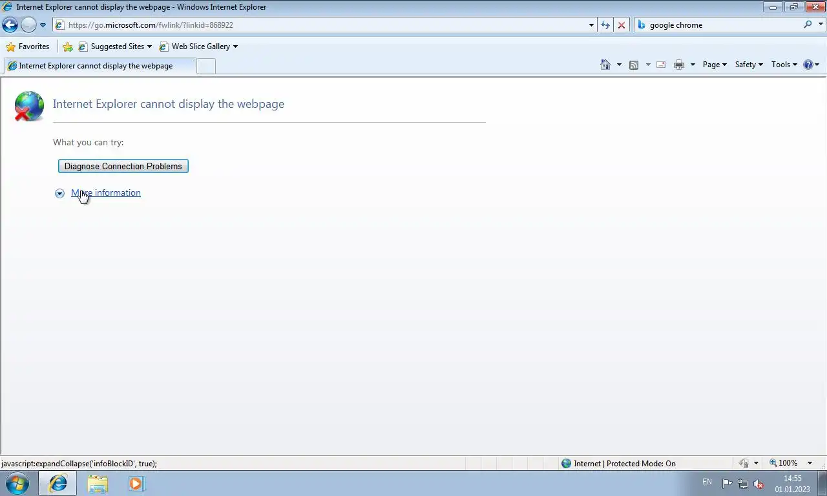The height and width of the screenshot is (496, 827).
Task: Click the 'What you can try:' text
Action: (x=88, y=142)
